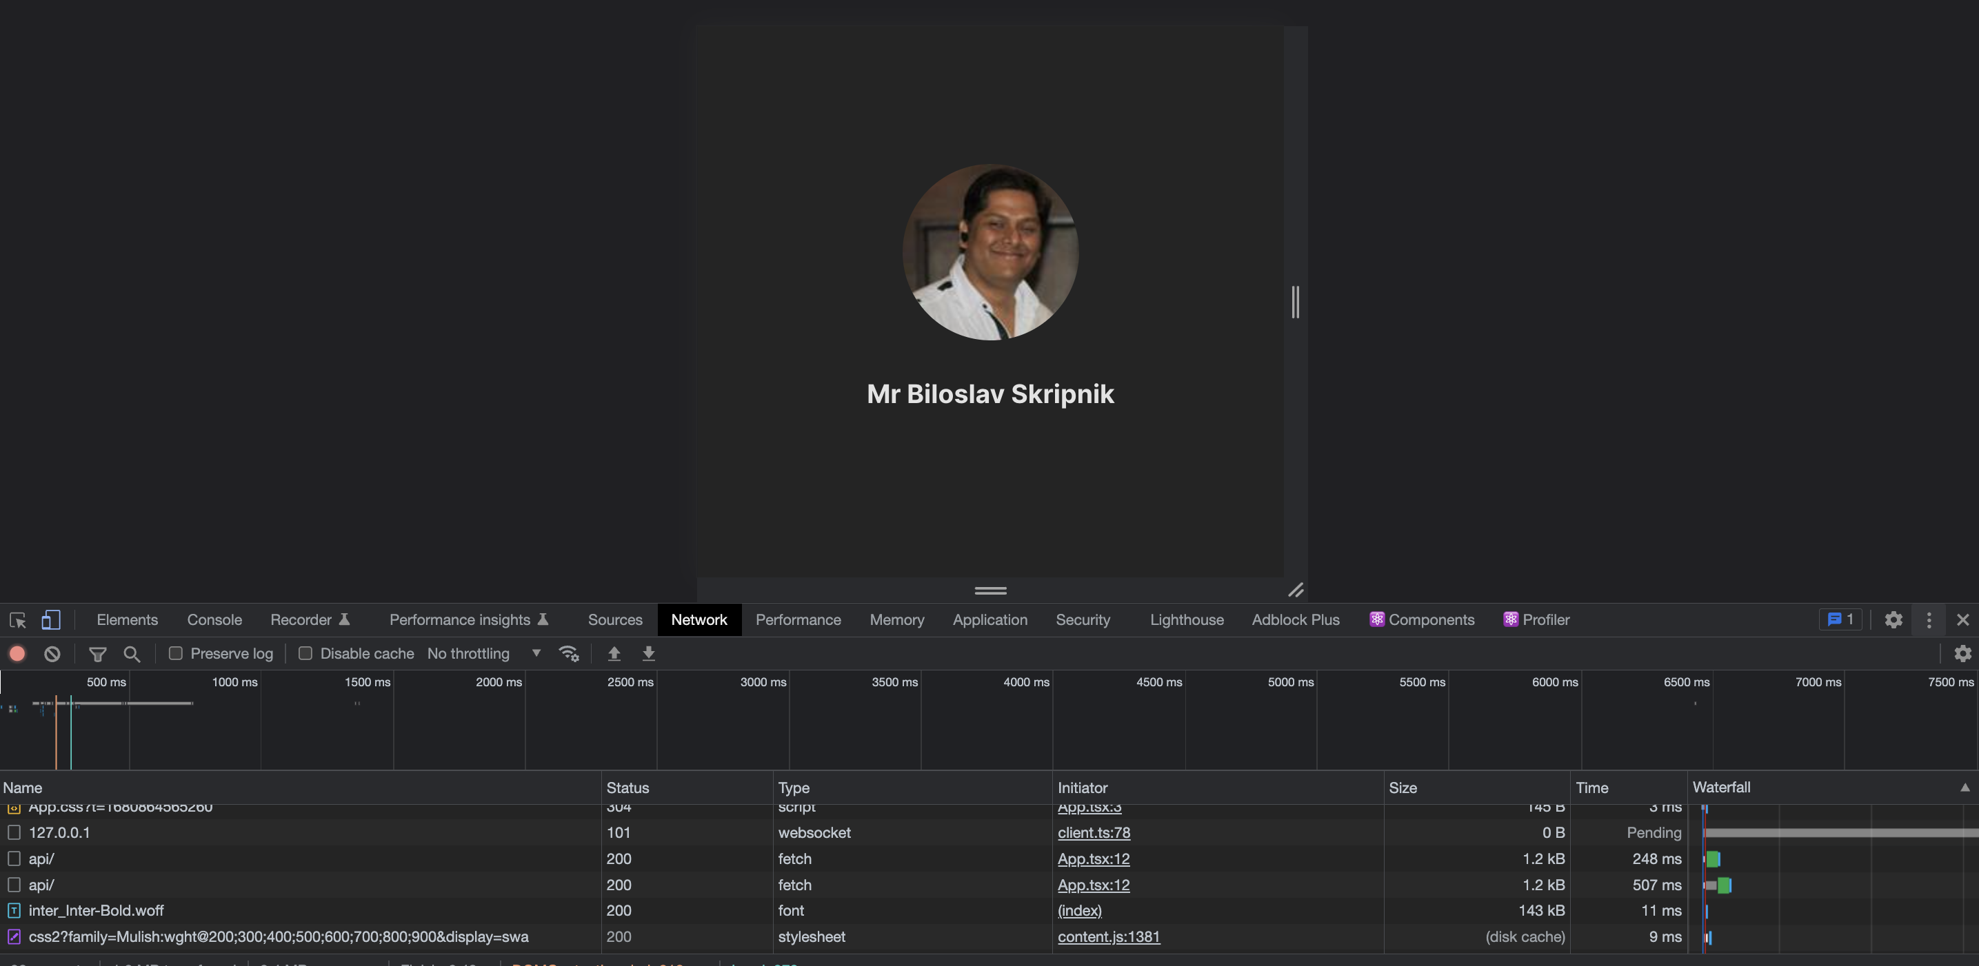Open the React Profiler tab
The height and width of the screenshot is (966, 1979).
pos(1536,619)
